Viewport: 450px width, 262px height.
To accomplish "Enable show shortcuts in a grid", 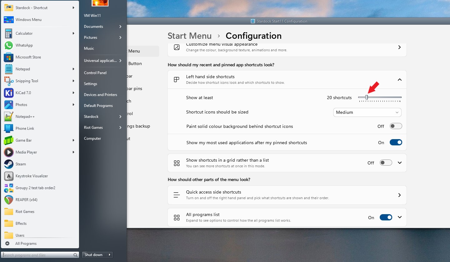I will pos(386,163).
